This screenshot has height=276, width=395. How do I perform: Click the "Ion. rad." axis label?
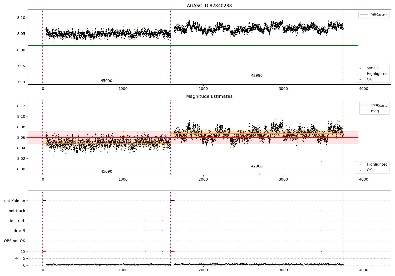coord(18,221)
